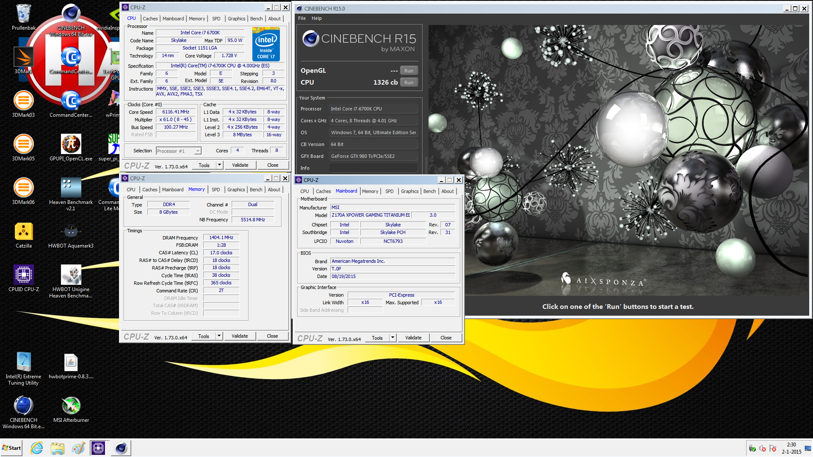This screenshot has width=813, height=457.
Task: Click the Info field in Cinebench
Action: click(x=373, y=168)
